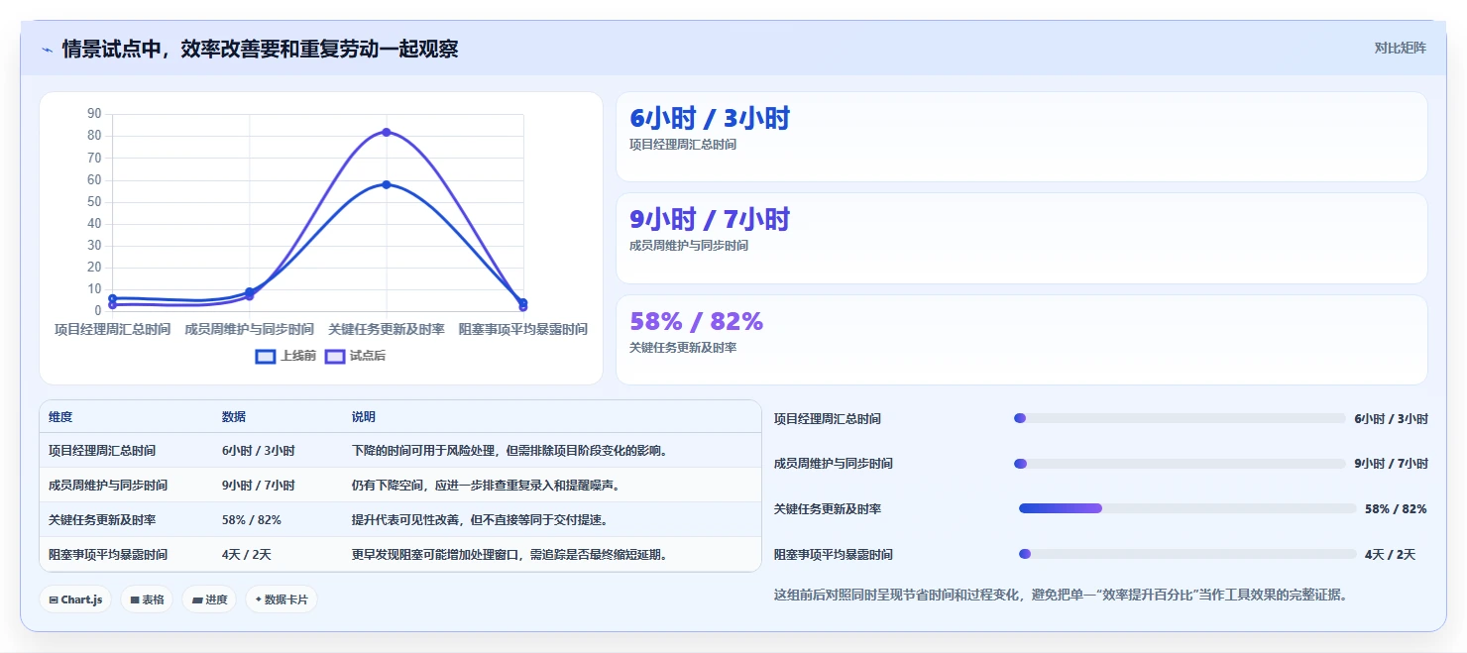This screenshot has height=653, width=1467.
Task: Toggle the 上线前 legend box
Action: (266, 356)
